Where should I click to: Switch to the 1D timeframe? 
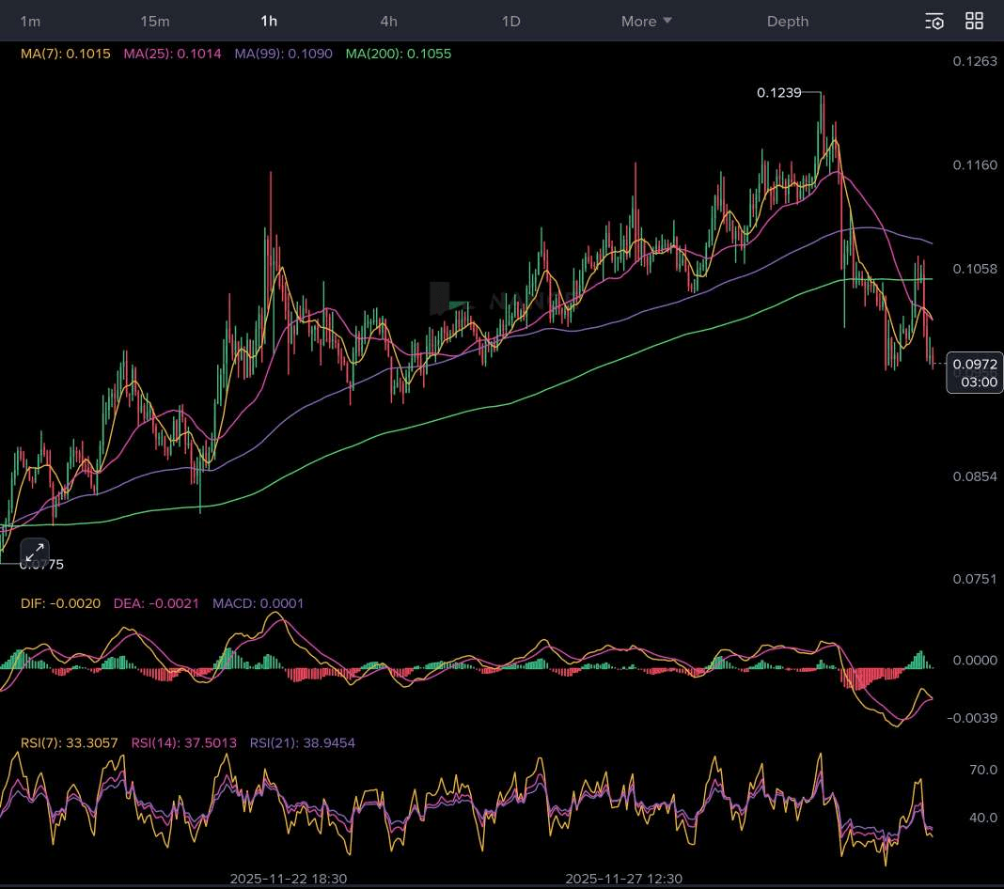510,21
